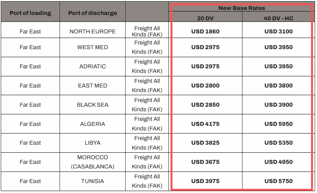Click the MOROCCO (CASABLANCA) cell
317x193 pixels.
[93, 162]
